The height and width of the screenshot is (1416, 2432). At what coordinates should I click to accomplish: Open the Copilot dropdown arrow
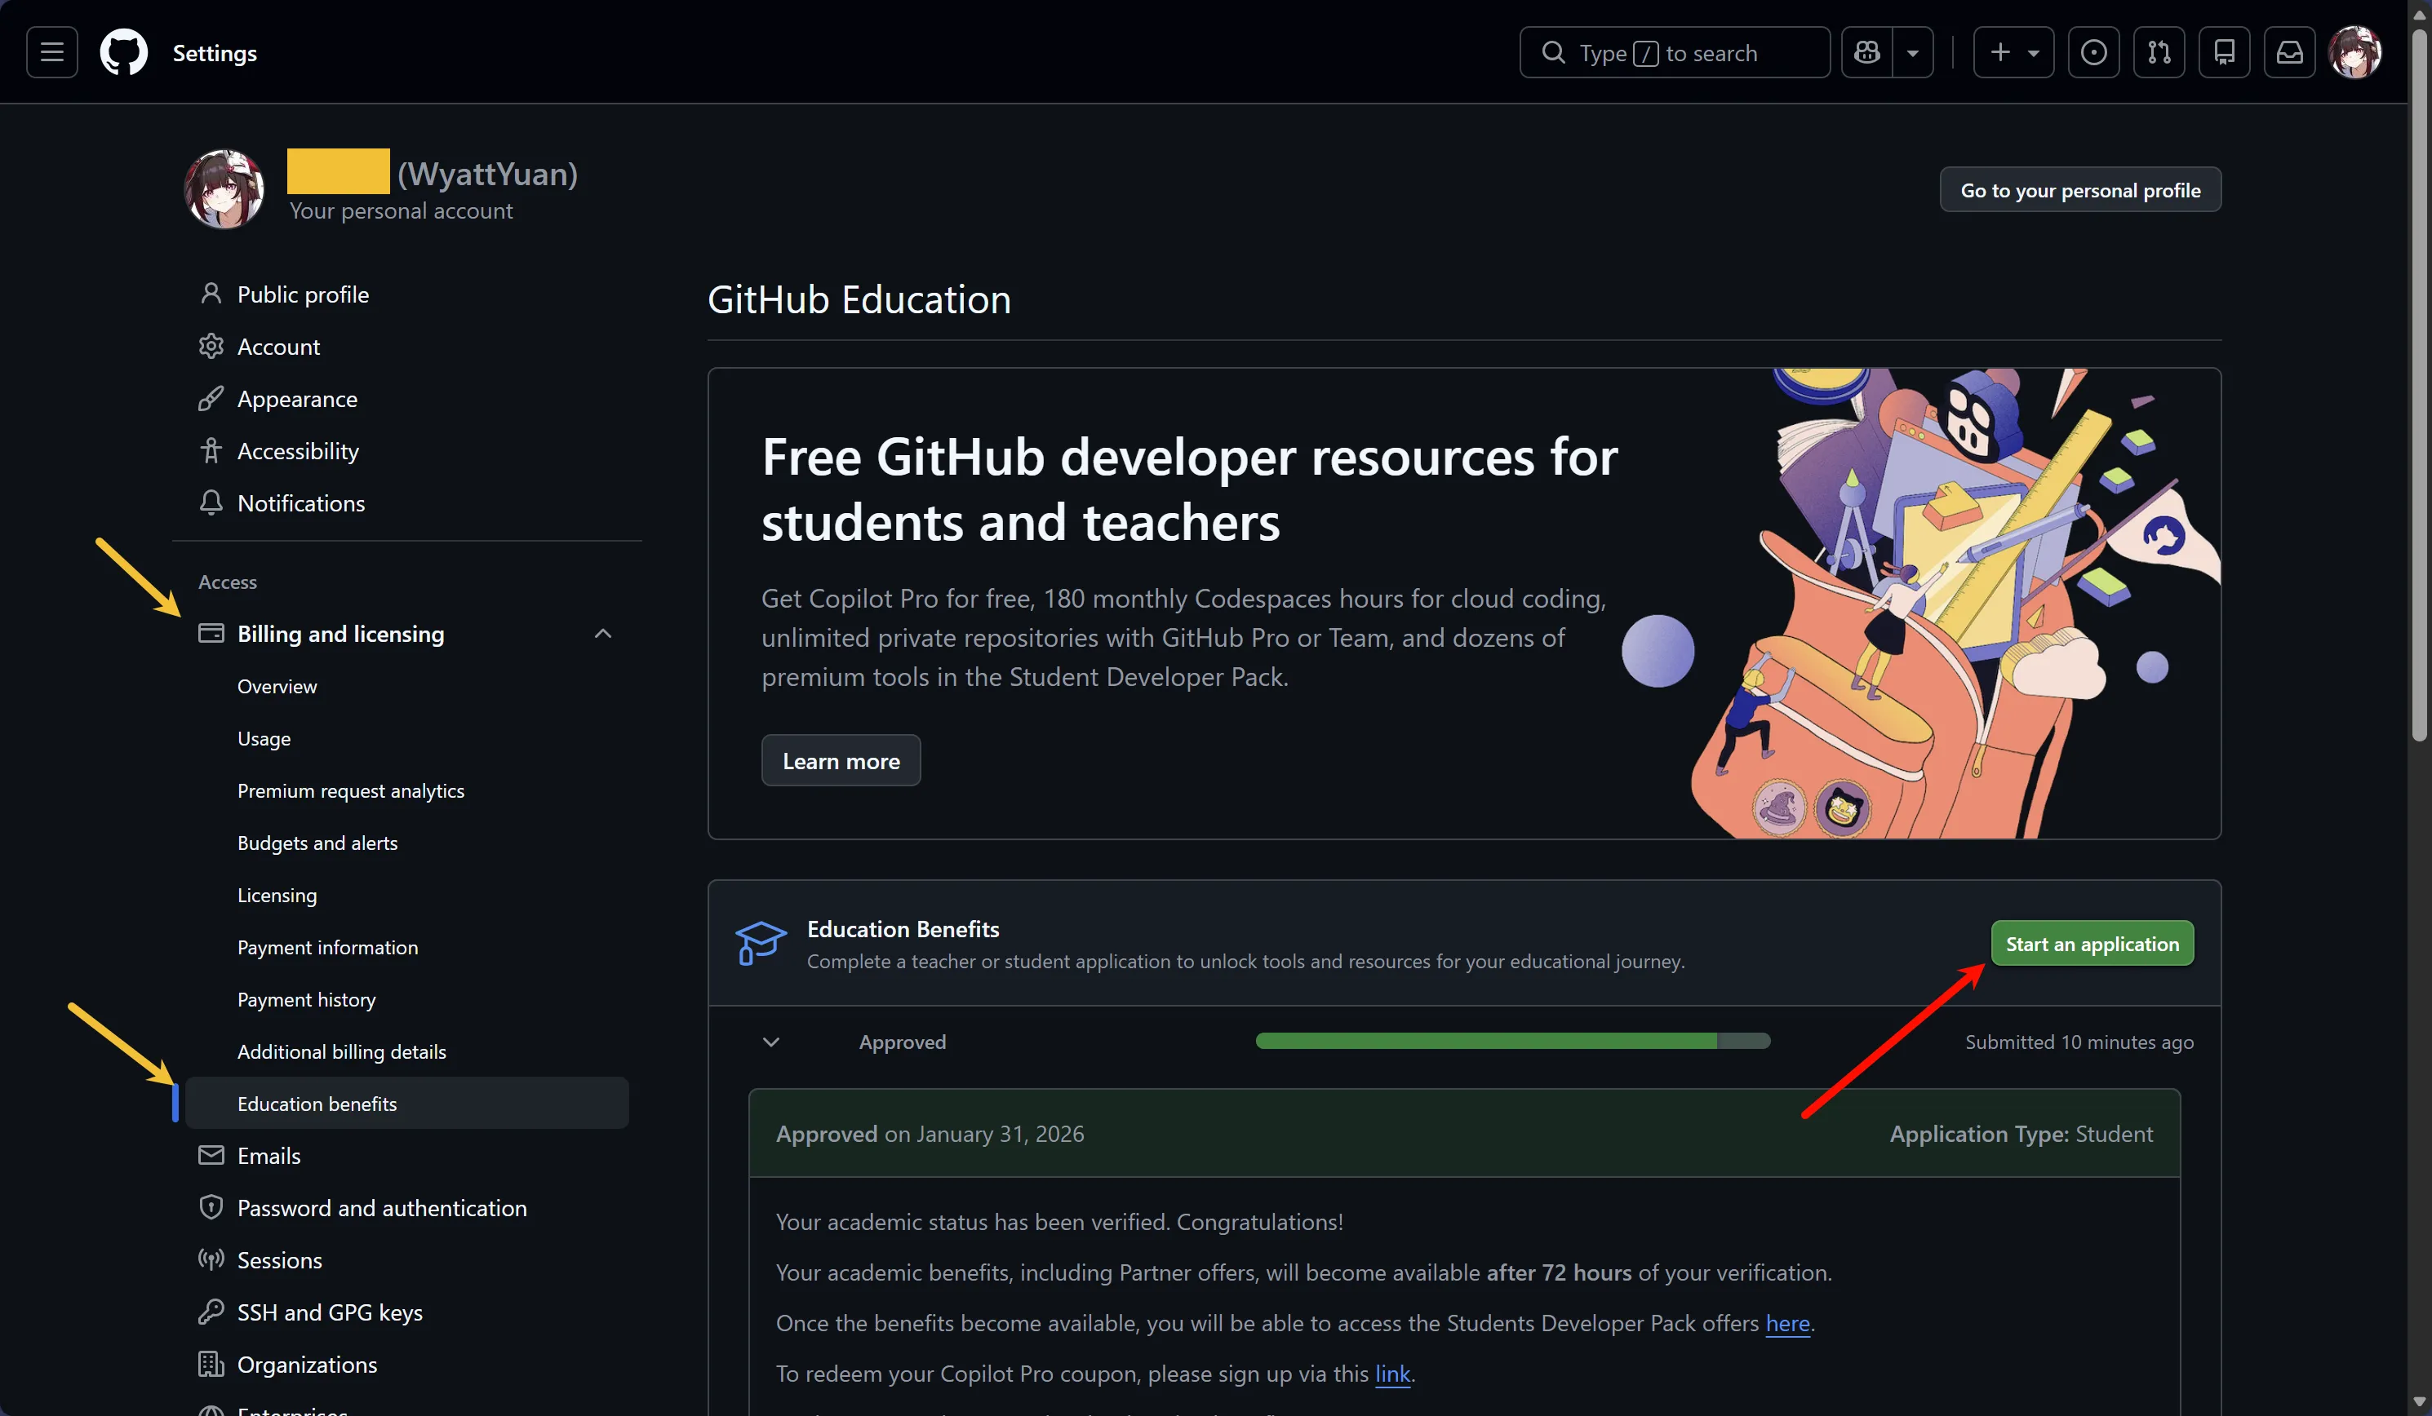pos(1912,52)
